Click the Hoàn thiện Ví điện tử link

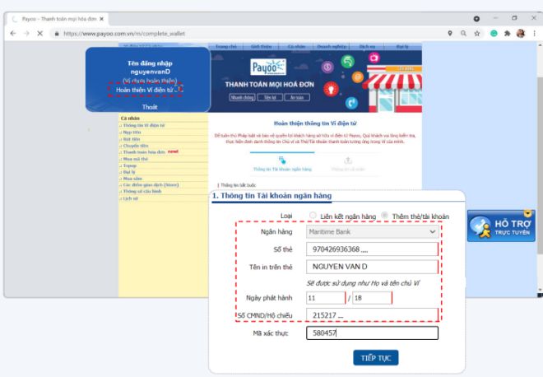[x=145, y=90]
